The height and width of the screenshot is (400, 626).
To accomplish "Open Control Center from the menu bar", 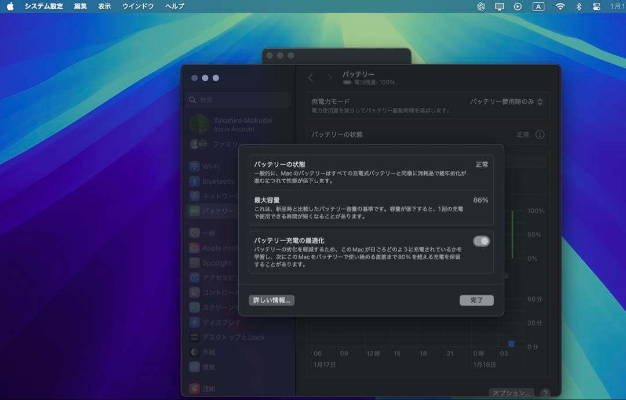I will pyautogui.click(x=596, y=6).
